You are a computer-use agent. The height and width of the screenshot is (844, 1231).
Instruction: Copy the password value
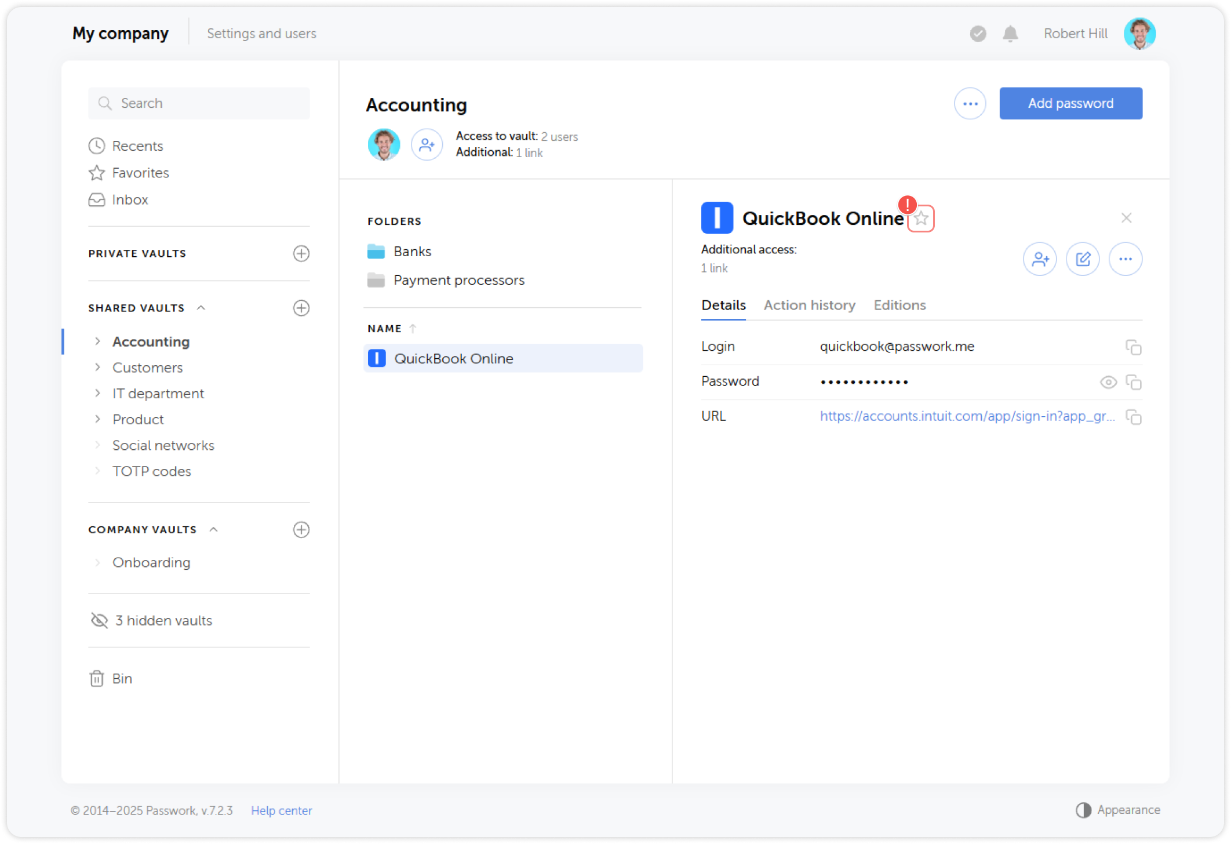click(x=1133, y=382)
